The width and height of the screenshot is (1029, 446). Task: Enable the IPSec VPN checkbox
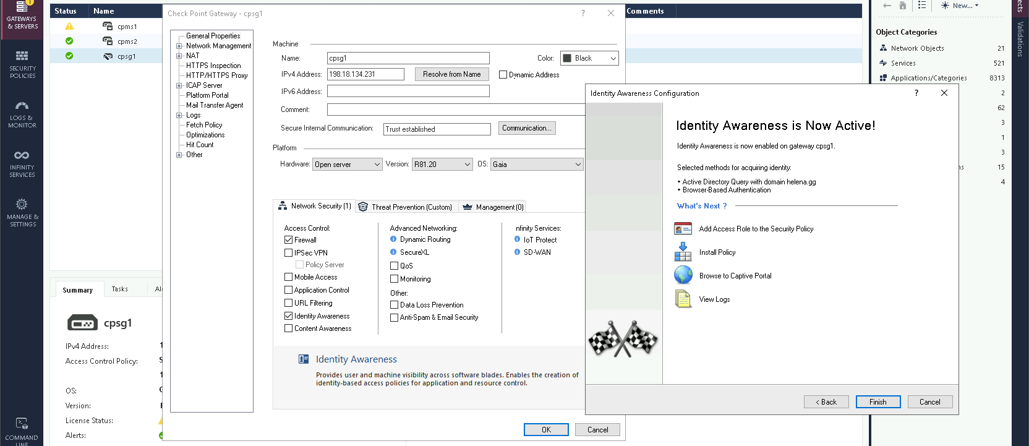pos(288,253)
